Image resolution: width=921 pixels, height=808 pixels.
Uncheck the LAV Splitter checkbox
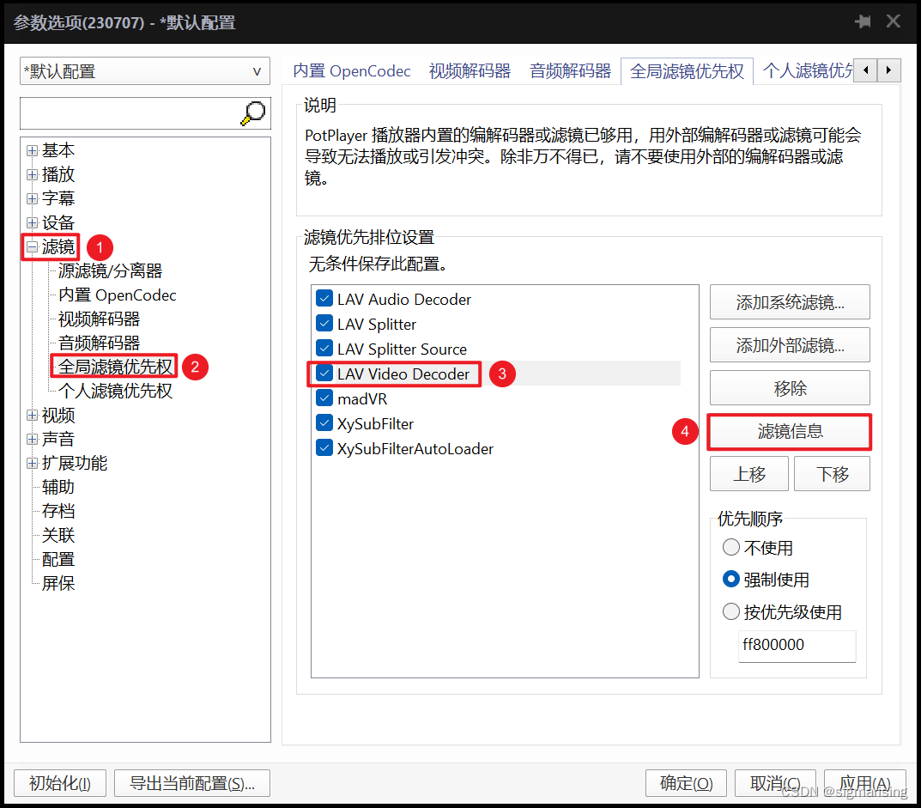pyautogui.click(x=324, y=323)
